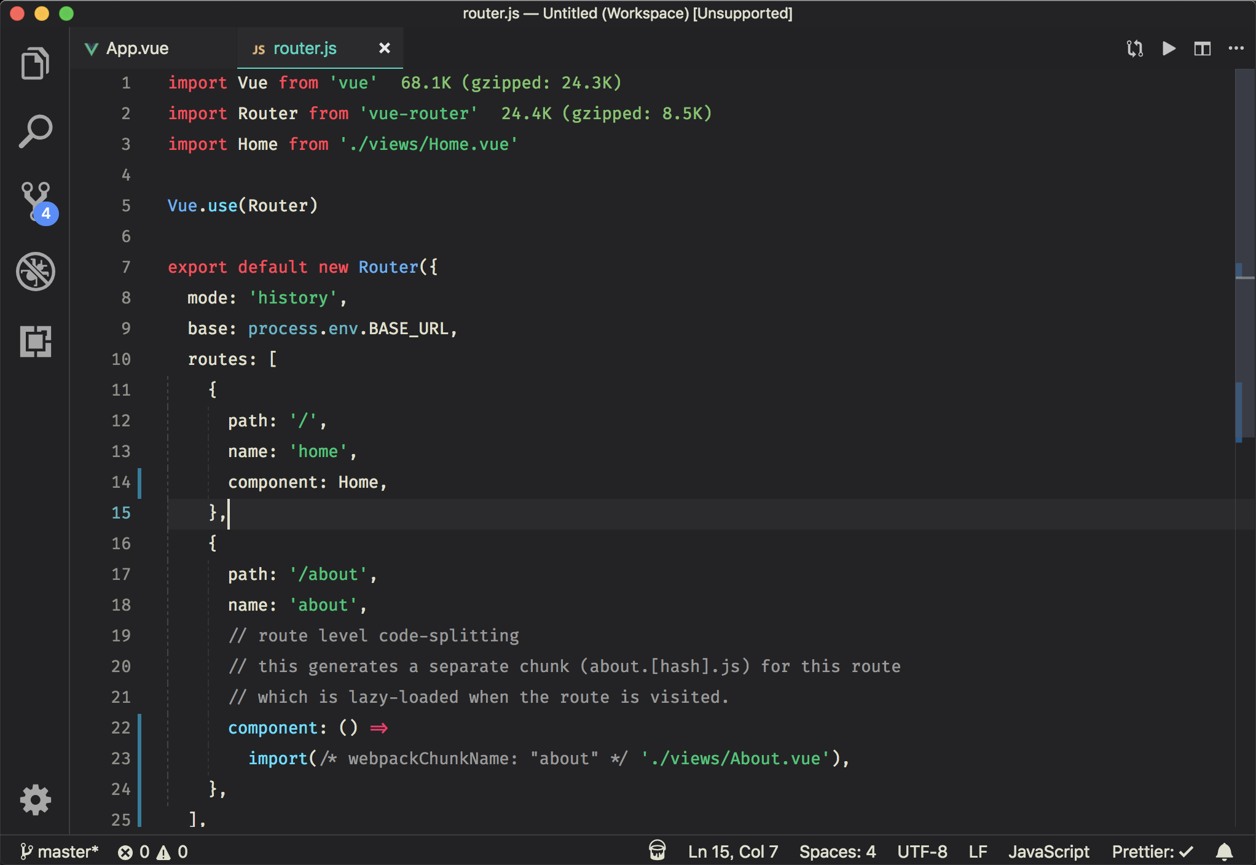Show errors and warnings problems panel
1256x865 pixels.
click(153, 851)
